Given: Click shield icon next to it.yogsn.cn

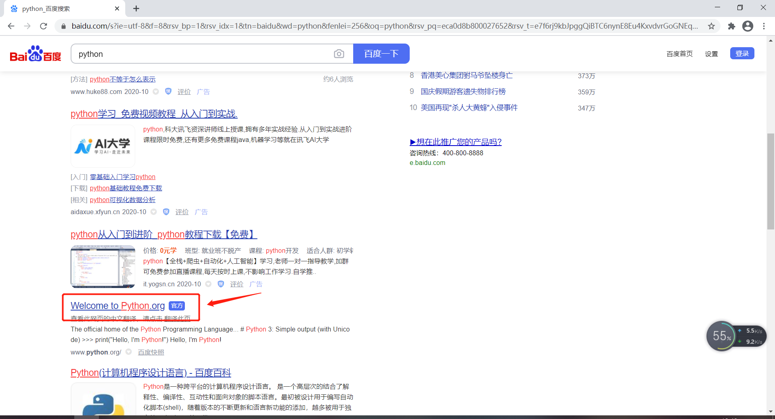Looking at the screenshot, I should [221, 284].
